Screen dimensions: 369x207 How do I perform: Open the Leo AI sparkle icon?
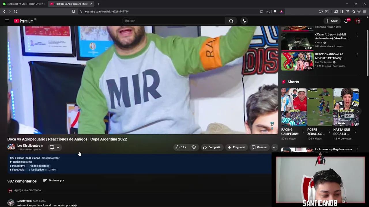click(353, 11)
